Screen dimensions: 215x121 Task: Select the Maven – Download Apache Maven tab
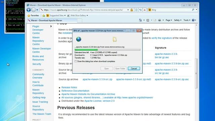pos(52,21)
